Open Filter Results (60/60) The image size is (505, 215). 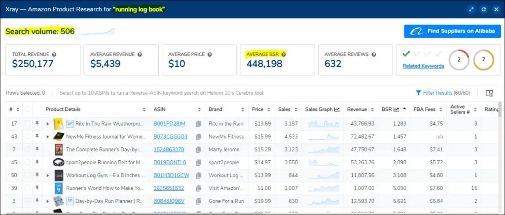pyautogui.click(x=443, y=93)
